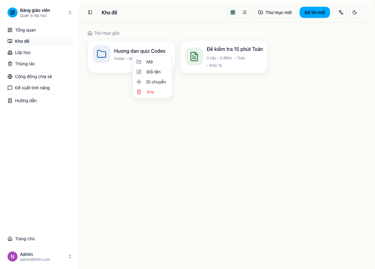The image size is (375, 269).
Task: Click the Cộng đồng globe icon
Action: click(x=10, y=77)
